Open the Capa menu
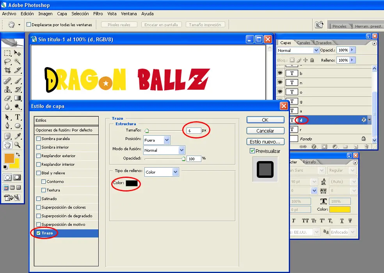This screenshot has width=384, height=273. 62,14
